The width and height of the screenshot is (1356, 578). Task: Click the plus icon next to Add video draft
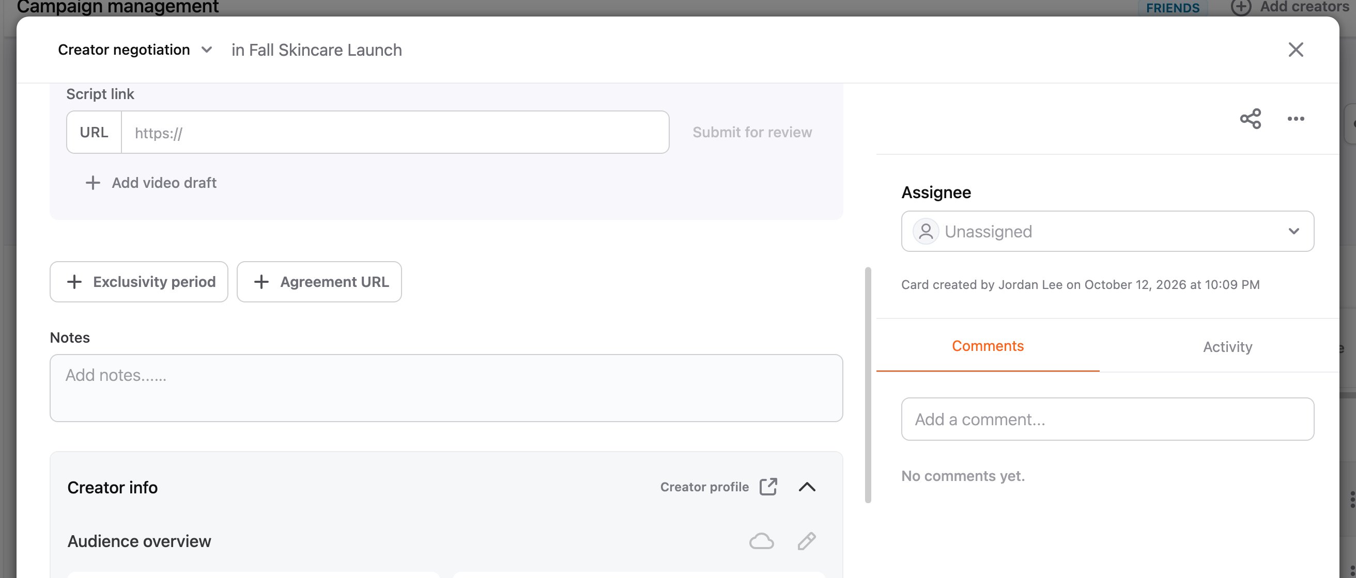[x=93, y=183]
